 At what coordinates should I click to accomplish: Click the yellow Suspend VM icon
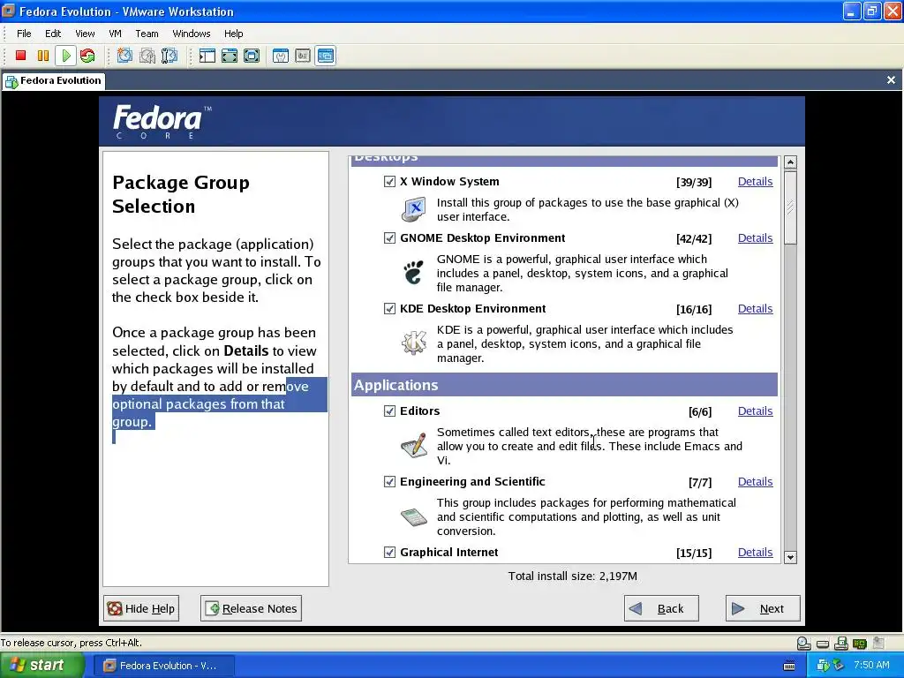(x=43, y=56)
